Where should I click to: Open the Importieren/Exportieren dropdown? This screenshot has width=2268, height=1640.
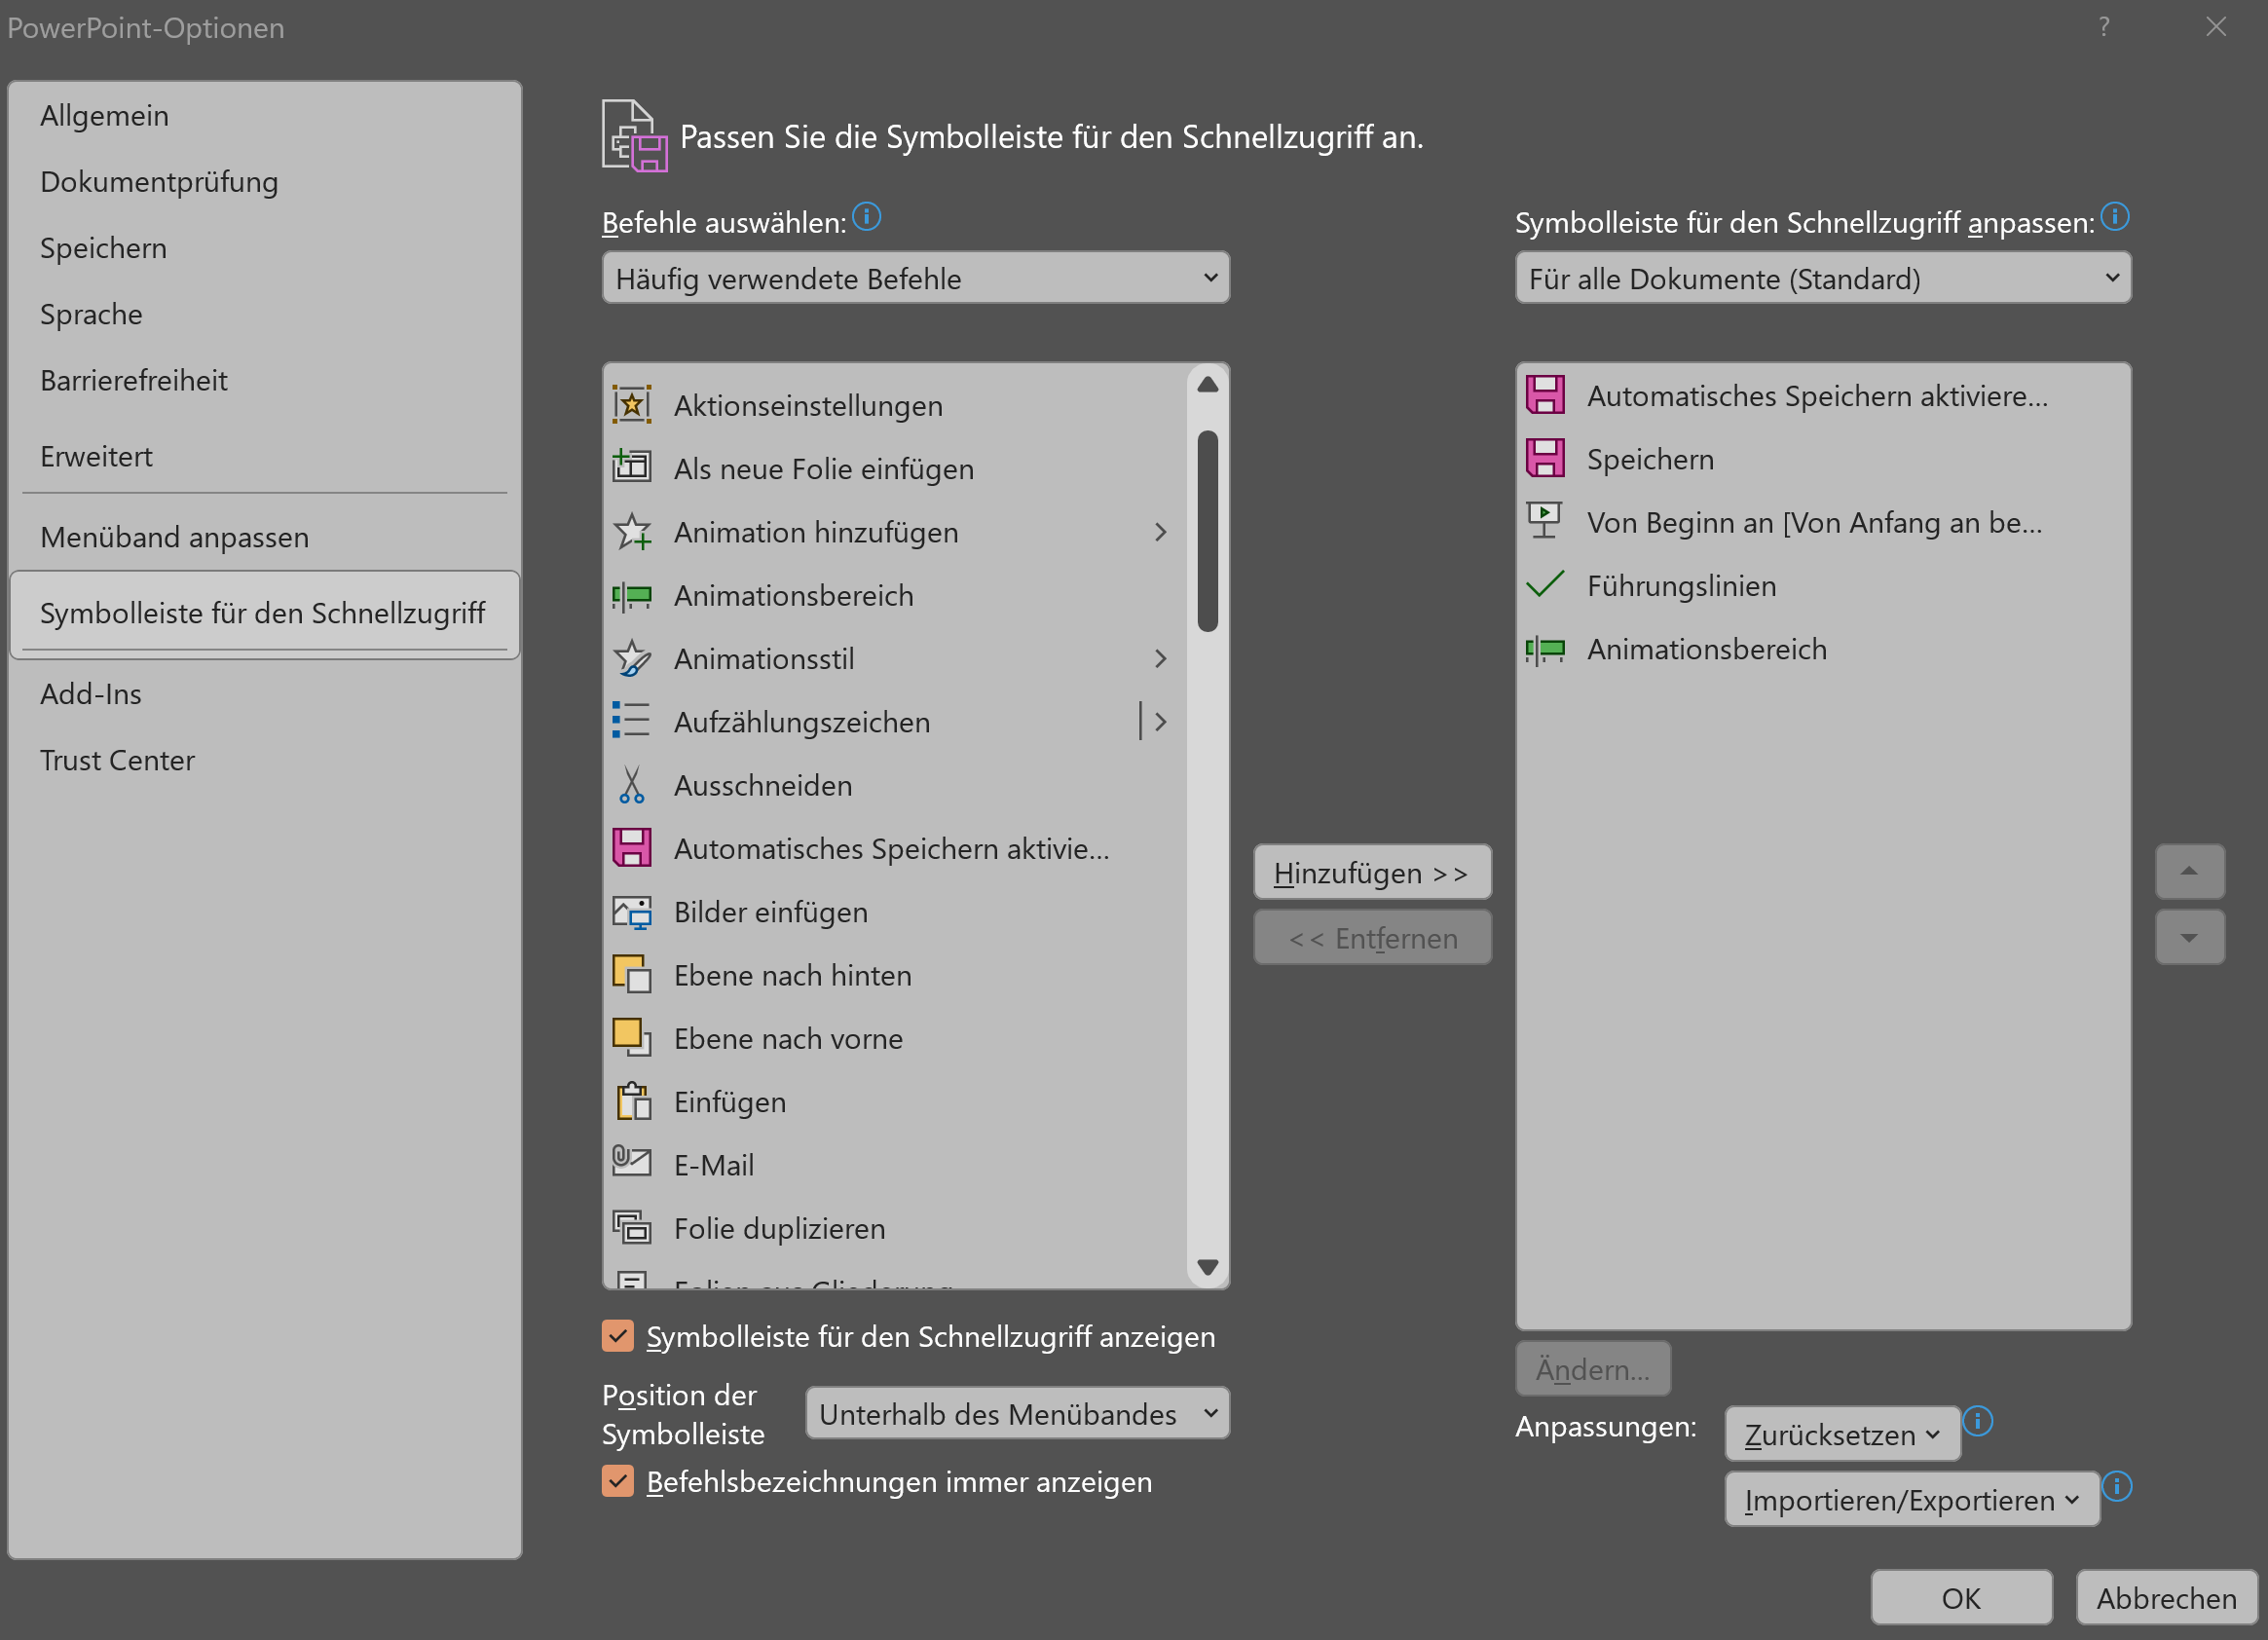coord(1912,1500)
